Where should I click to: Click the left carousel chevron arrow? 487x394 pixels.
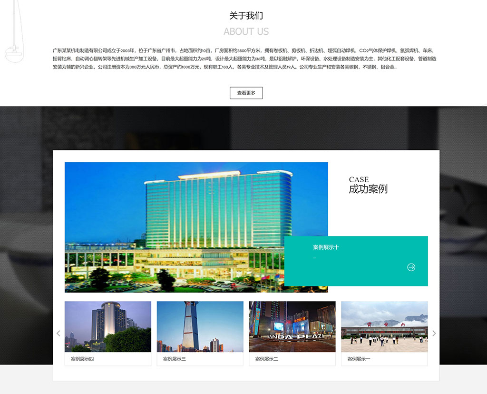tap(58, 333)
